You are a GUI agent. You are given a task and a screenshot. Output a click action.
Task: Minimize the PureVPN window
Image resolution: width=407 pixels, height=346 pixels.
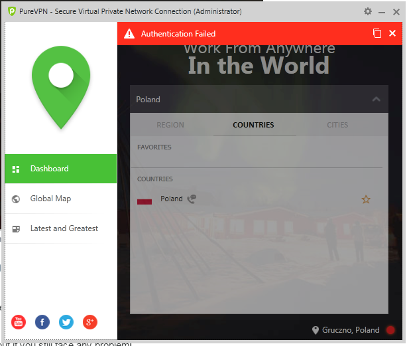(x=382, y=12)
